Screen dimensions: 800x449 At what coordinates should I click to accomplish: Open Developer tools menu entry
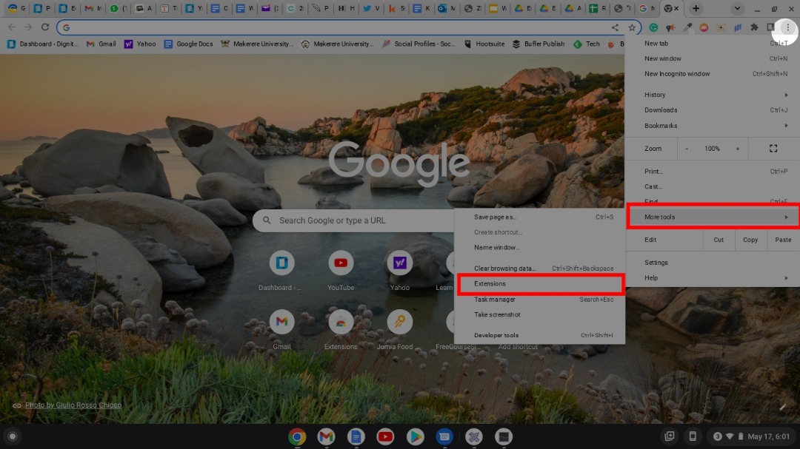540,335
